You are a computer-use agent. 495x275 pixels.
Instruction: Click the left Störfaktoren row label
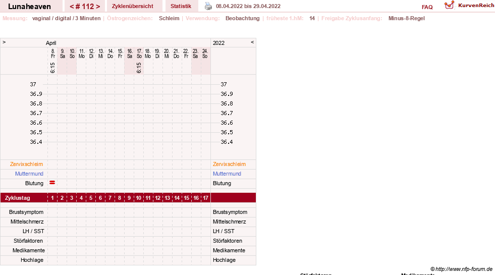(x=28, y=241)
